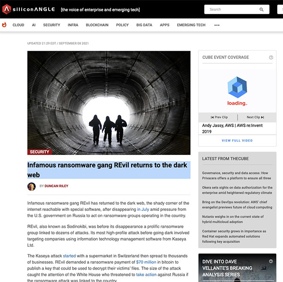Open the BLOCKCHAIN section

[x=97, y=25]
